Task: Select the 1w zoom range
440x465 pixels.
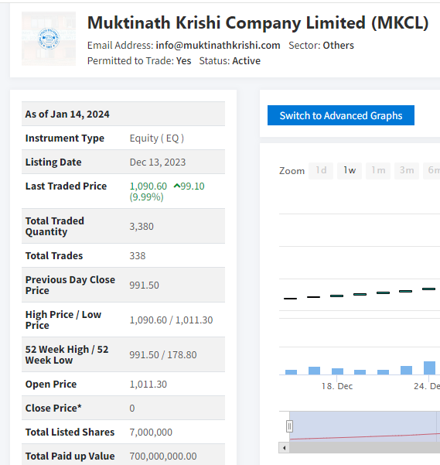Action: [350, 170]
